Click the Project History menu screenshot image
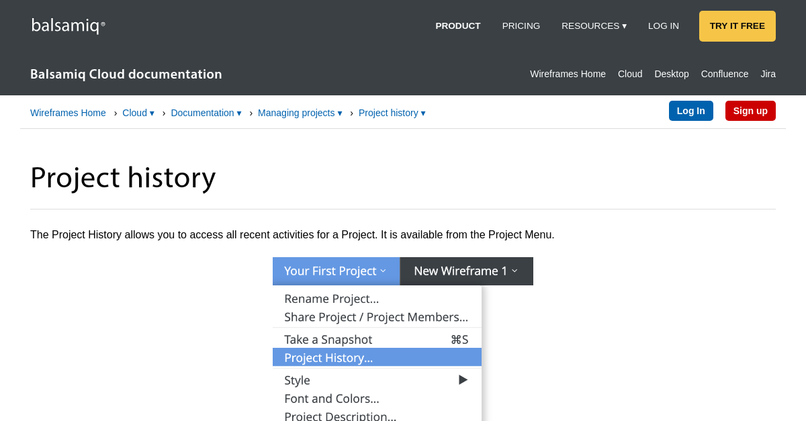The width and height of the screenshot is (806, 421). point(402,339)
